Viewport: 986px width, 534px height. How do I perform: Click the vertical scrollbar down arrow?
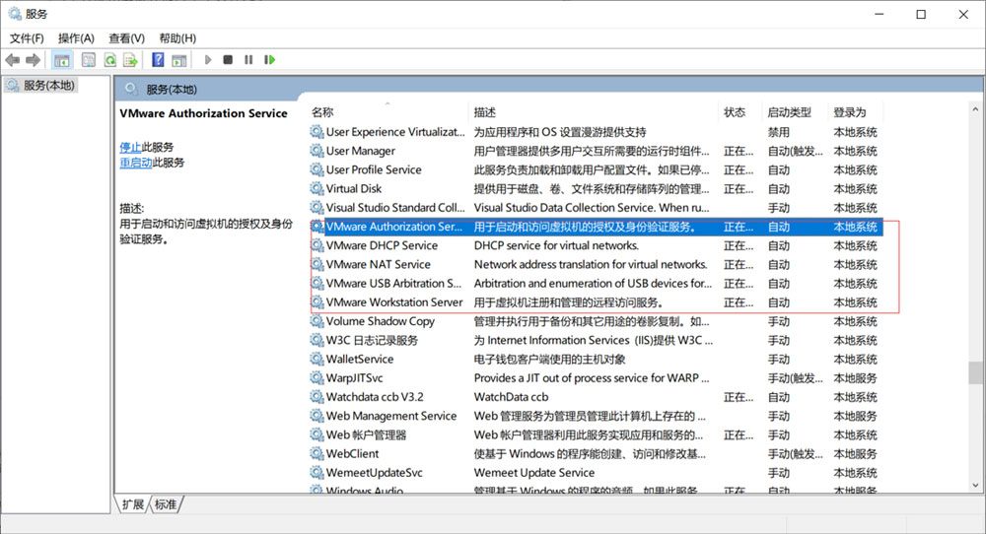click(975, 485)
